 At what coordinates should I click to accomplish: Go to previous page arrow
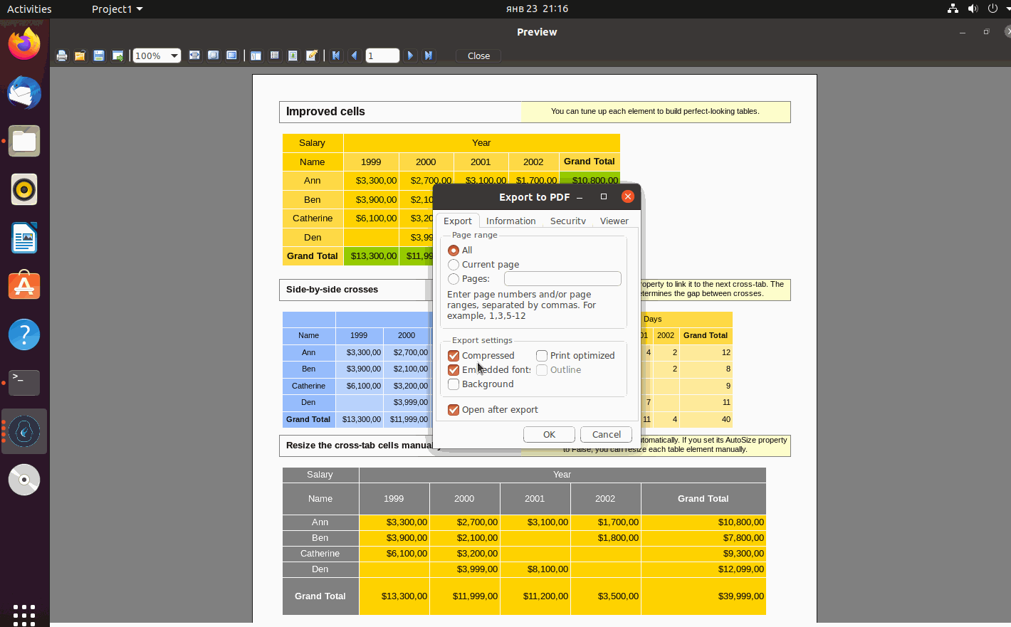(x=355, y=56)
